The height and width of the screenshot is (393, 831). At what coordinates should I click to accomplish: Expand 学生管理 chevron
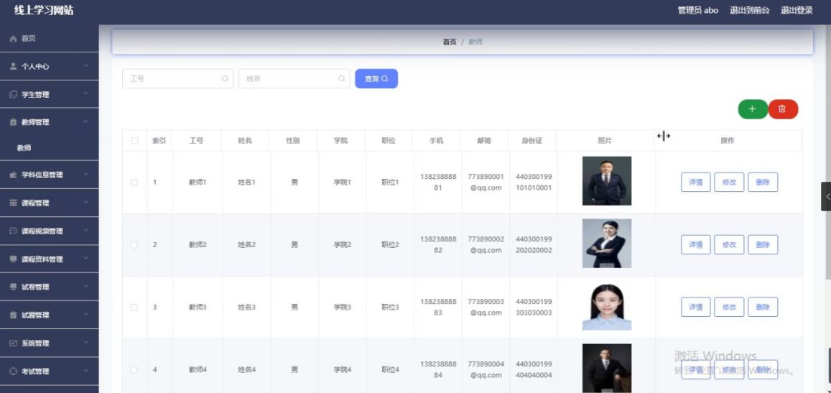pos(86,94)
